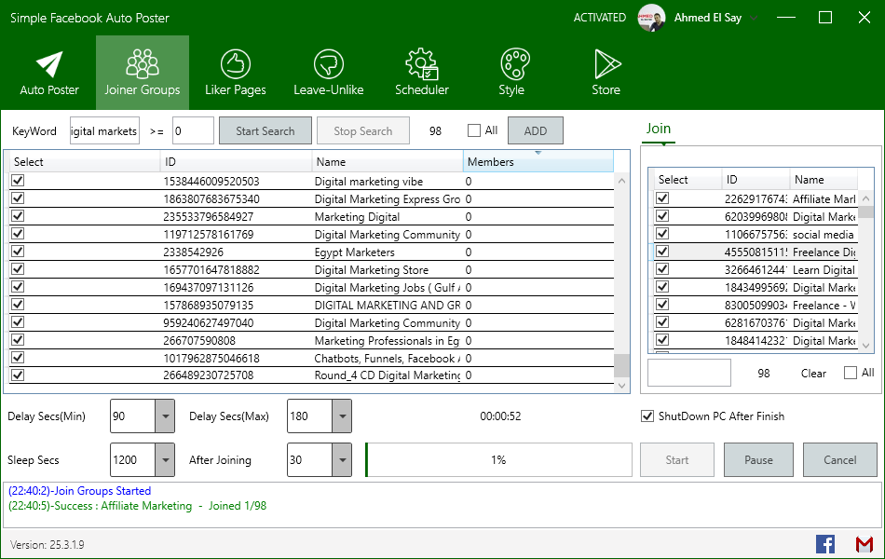This screenshot has height=559, width=885.
Task: Select Freelance Dig row in Join list
Action: pos(756,252)
